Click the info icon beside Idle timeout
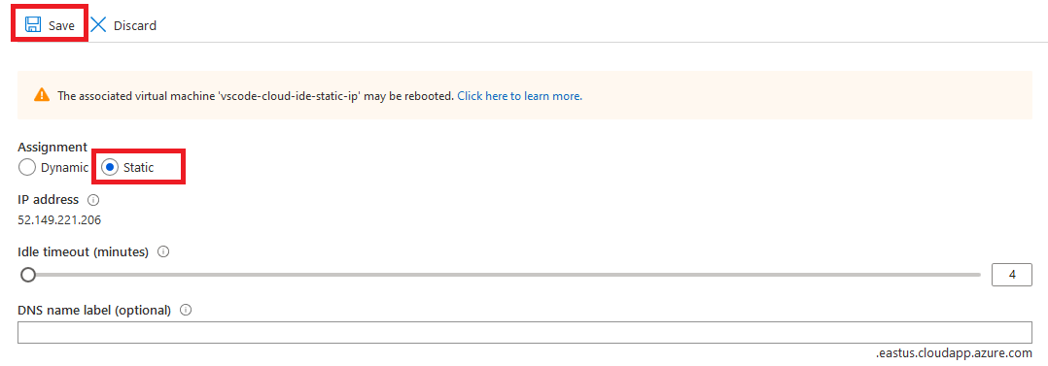Screen dimensions: 1048x366 click(x=162, y=251)
